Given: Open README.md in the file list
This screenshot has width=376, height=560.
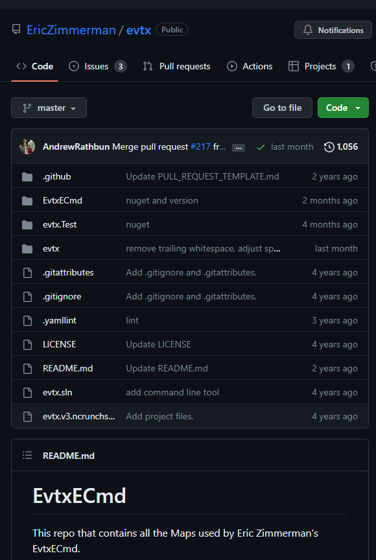Looking at the screenshot, I should pyautogui.click(x=68, y=368).
